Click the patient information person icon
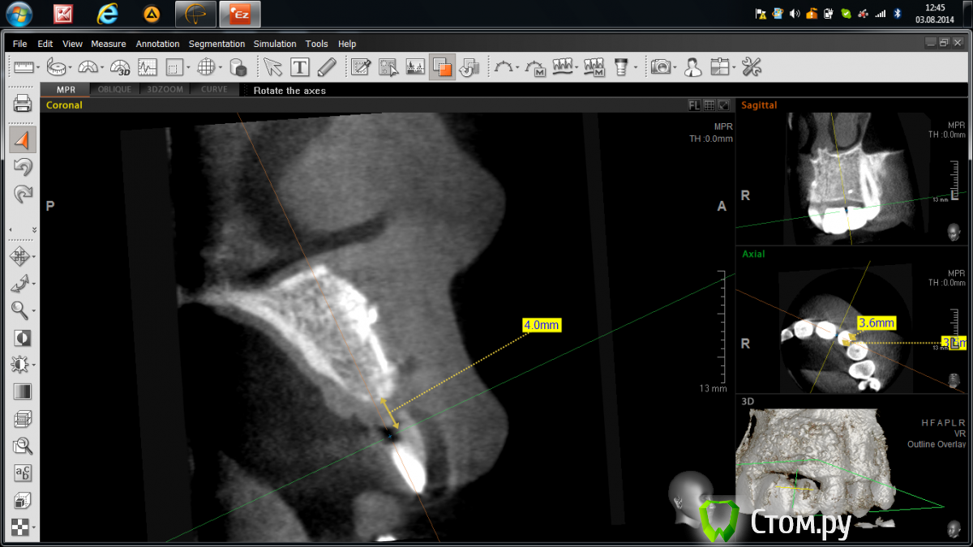This screenshot has height=547, width=973. coord(692,67)
